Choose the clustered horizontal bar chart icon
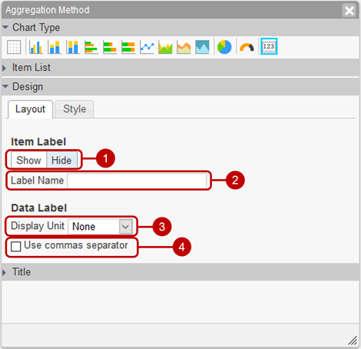The width and height of the screenshot is (361, 349). [91, 47]
